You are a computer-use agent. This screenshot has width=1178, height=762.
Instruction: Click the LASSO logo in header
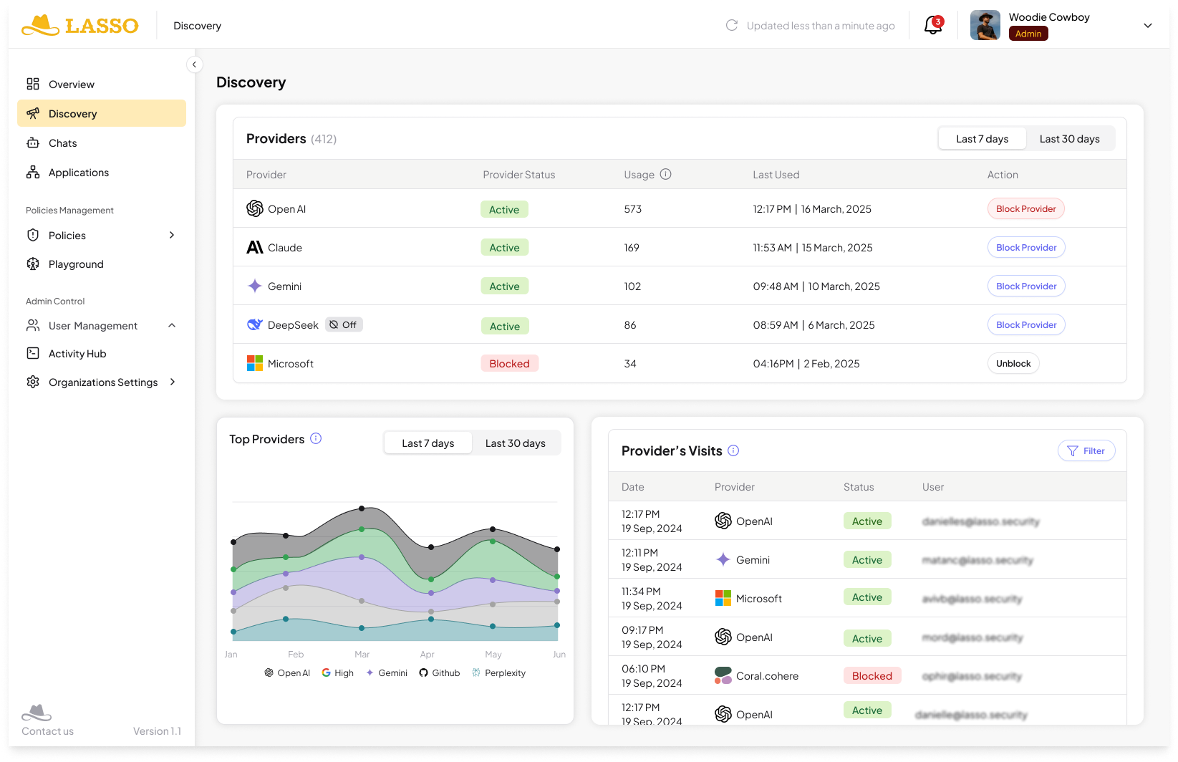(x=80, y=26)
